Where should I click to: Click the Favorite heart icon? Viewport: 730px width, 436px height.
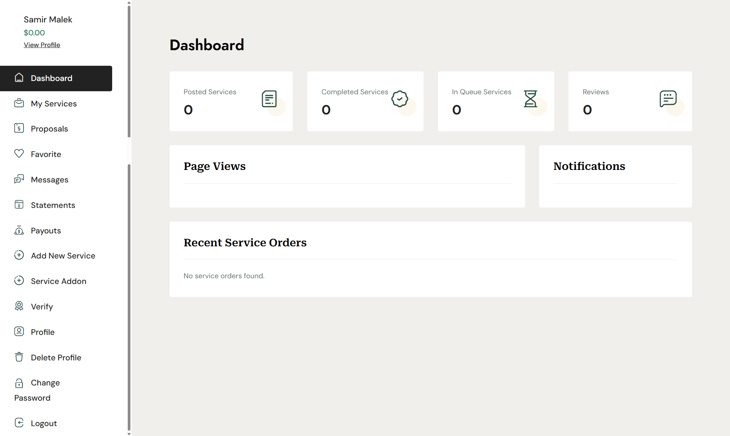(19, 154)
